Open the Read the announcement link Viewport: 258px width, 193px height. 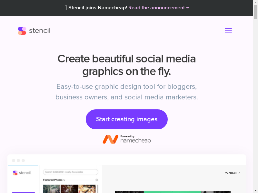click(x=159, y=8)
